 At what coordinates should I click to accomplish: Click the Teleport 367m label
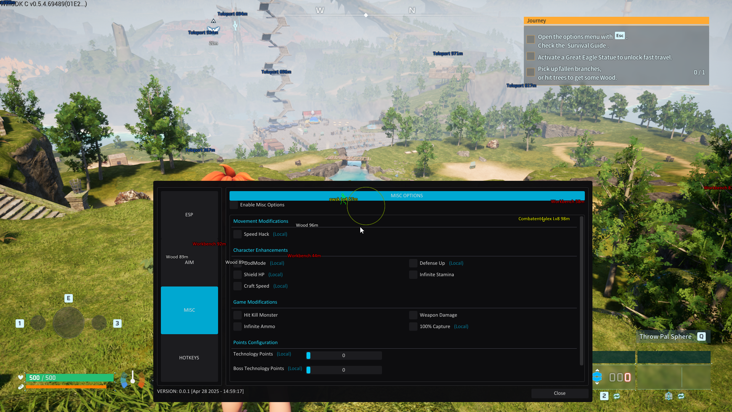click(200, 150)
